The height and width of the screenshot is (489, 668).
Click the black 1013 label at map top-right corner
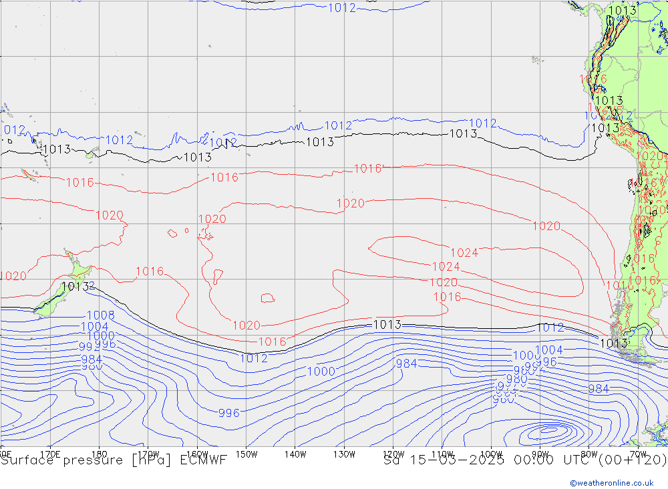[623, 10]
